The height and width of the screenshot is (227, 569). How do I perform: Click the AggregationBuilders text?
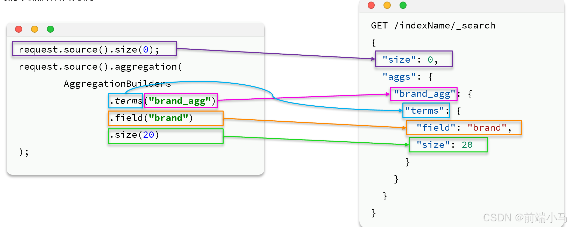[117, 84]
